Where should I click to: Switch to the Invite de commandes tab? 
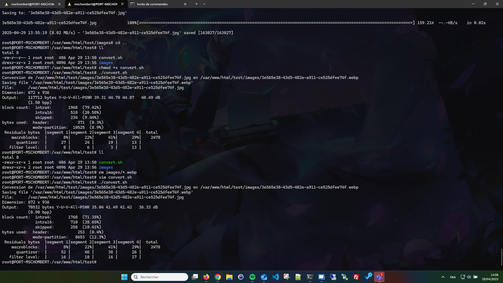(x=152, y=4)
